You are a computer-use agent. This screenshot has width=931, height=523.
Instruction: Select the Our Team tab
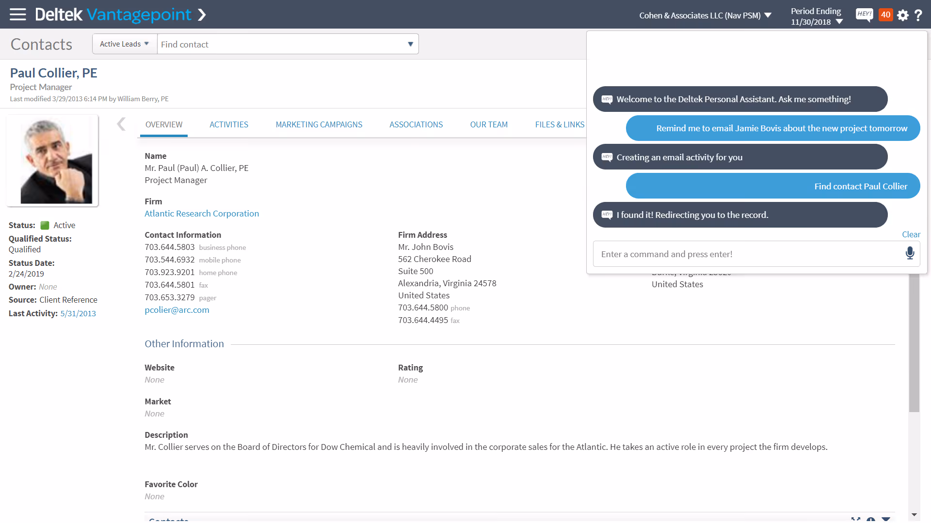click(489, 124)
